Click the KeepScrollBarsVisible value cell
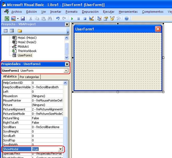 pos(47,87)
